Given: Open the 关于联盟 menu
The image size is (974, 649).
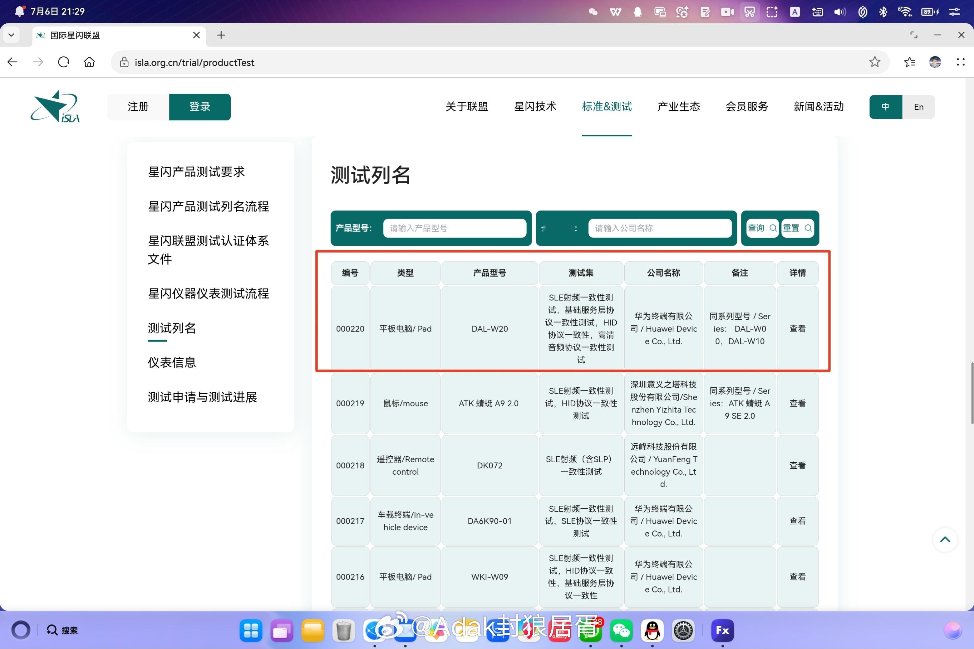Looking at the screenshot, I should coord(467,107).
